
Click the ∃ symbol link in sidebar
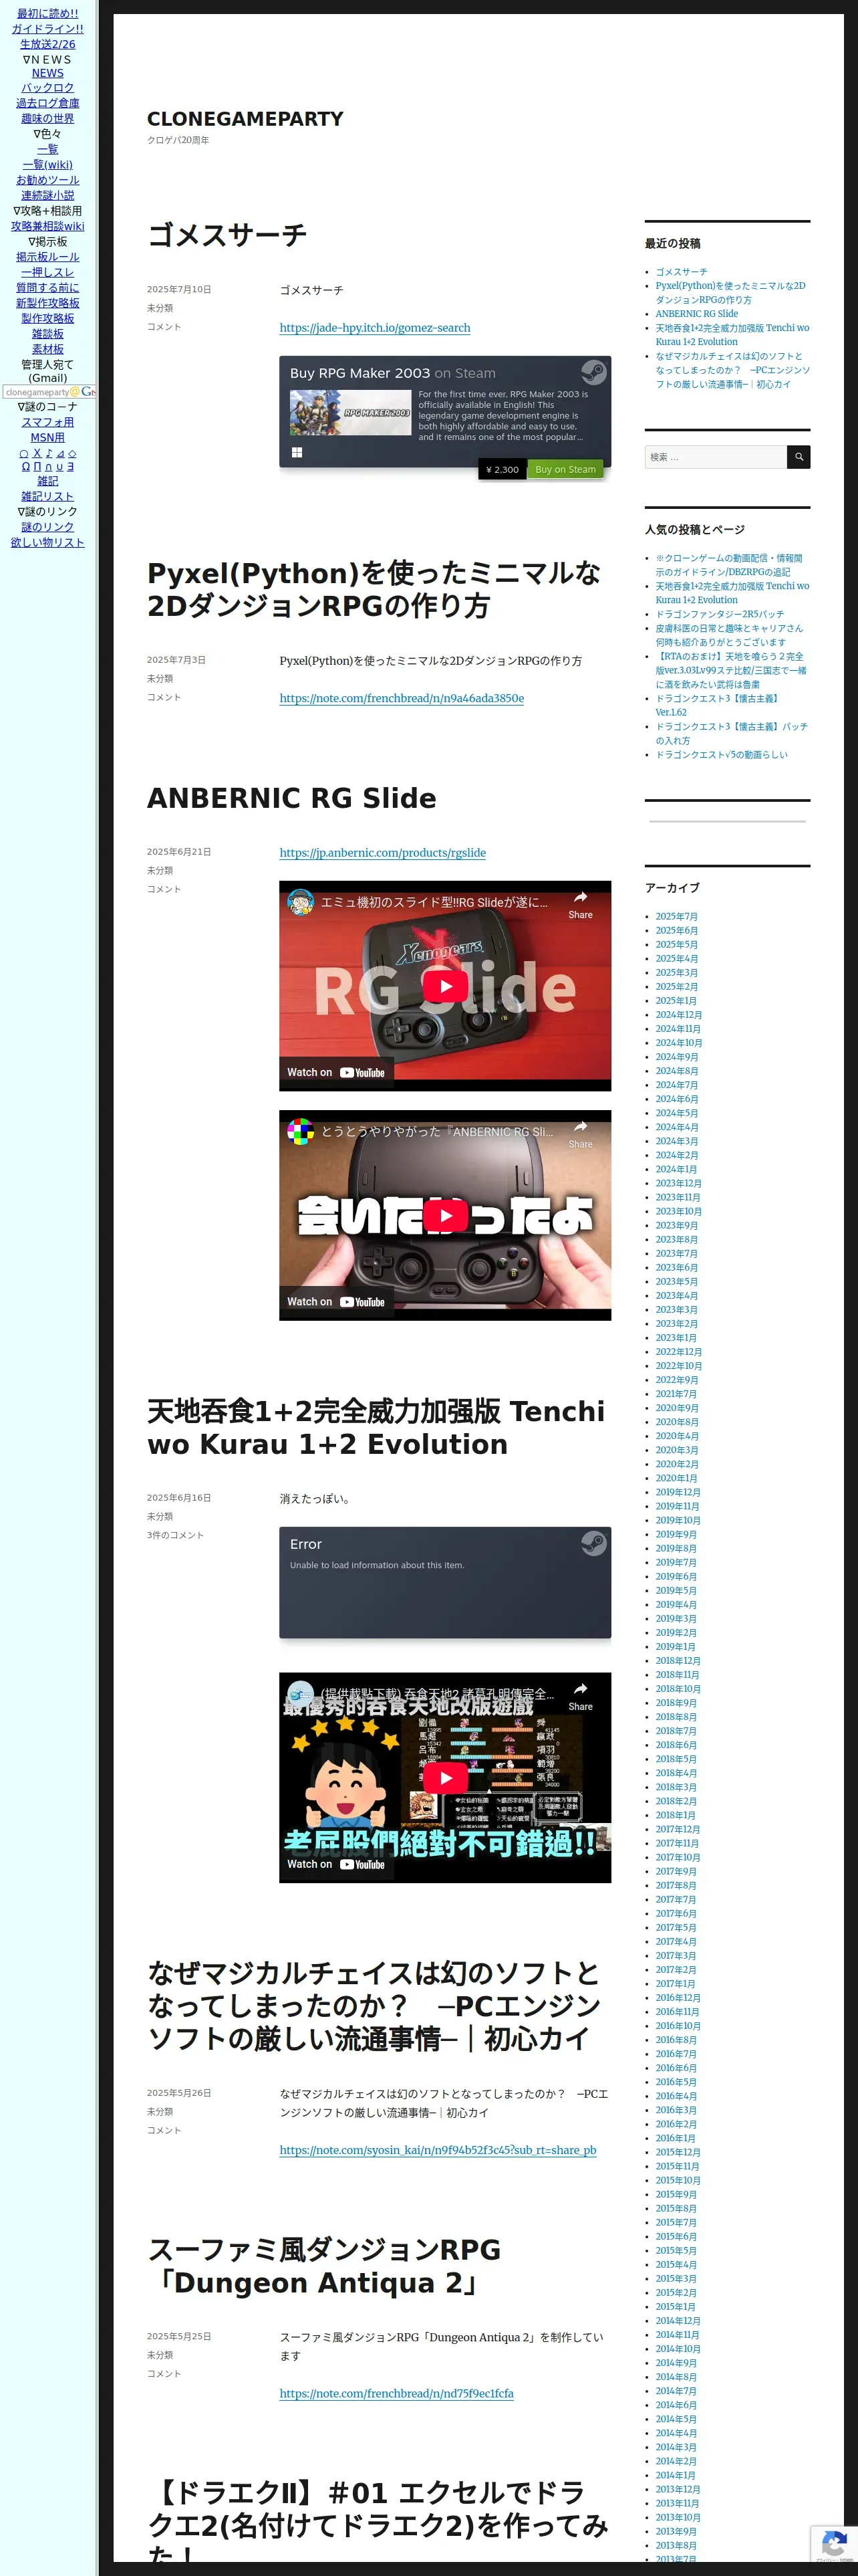(x=70, y=467)
